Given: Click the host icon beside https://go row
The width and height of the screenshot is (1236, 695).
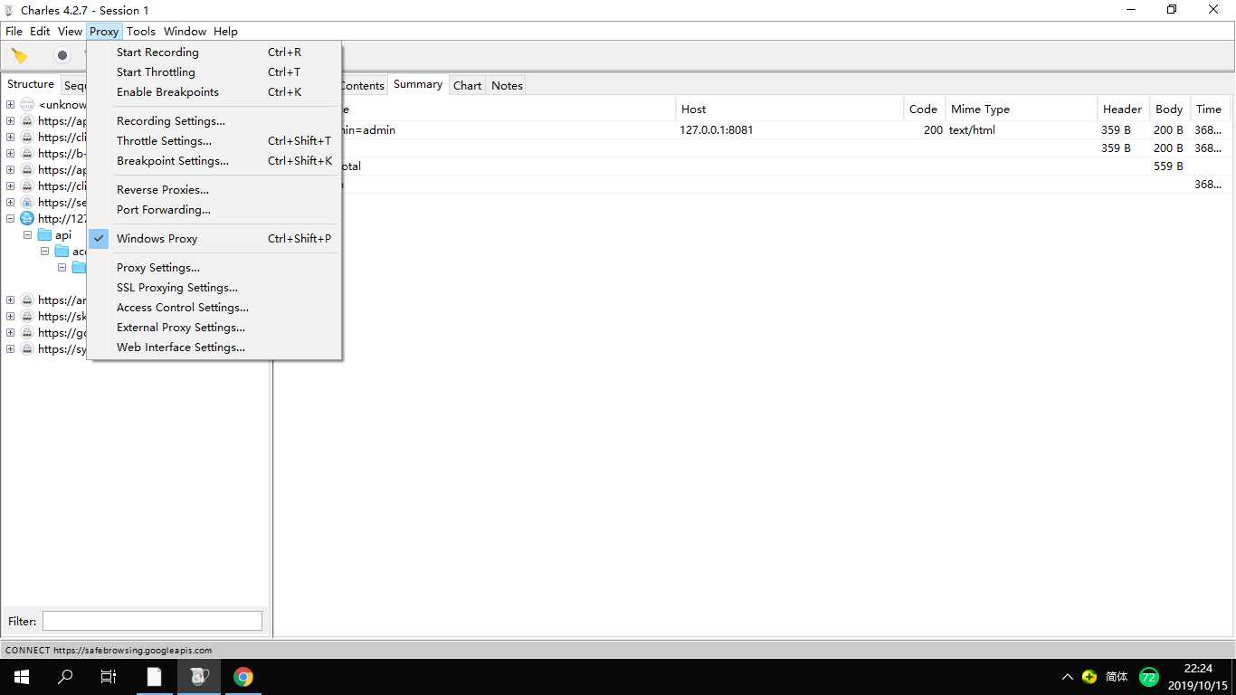Looking at the screenshot, I should 27,332.
